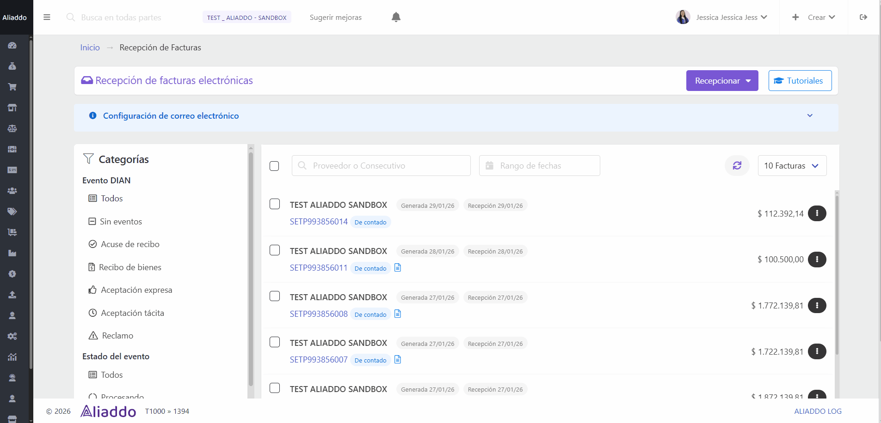881x423 pixels.
Task: Click the notification bell icon
Action: click(396, 17)
